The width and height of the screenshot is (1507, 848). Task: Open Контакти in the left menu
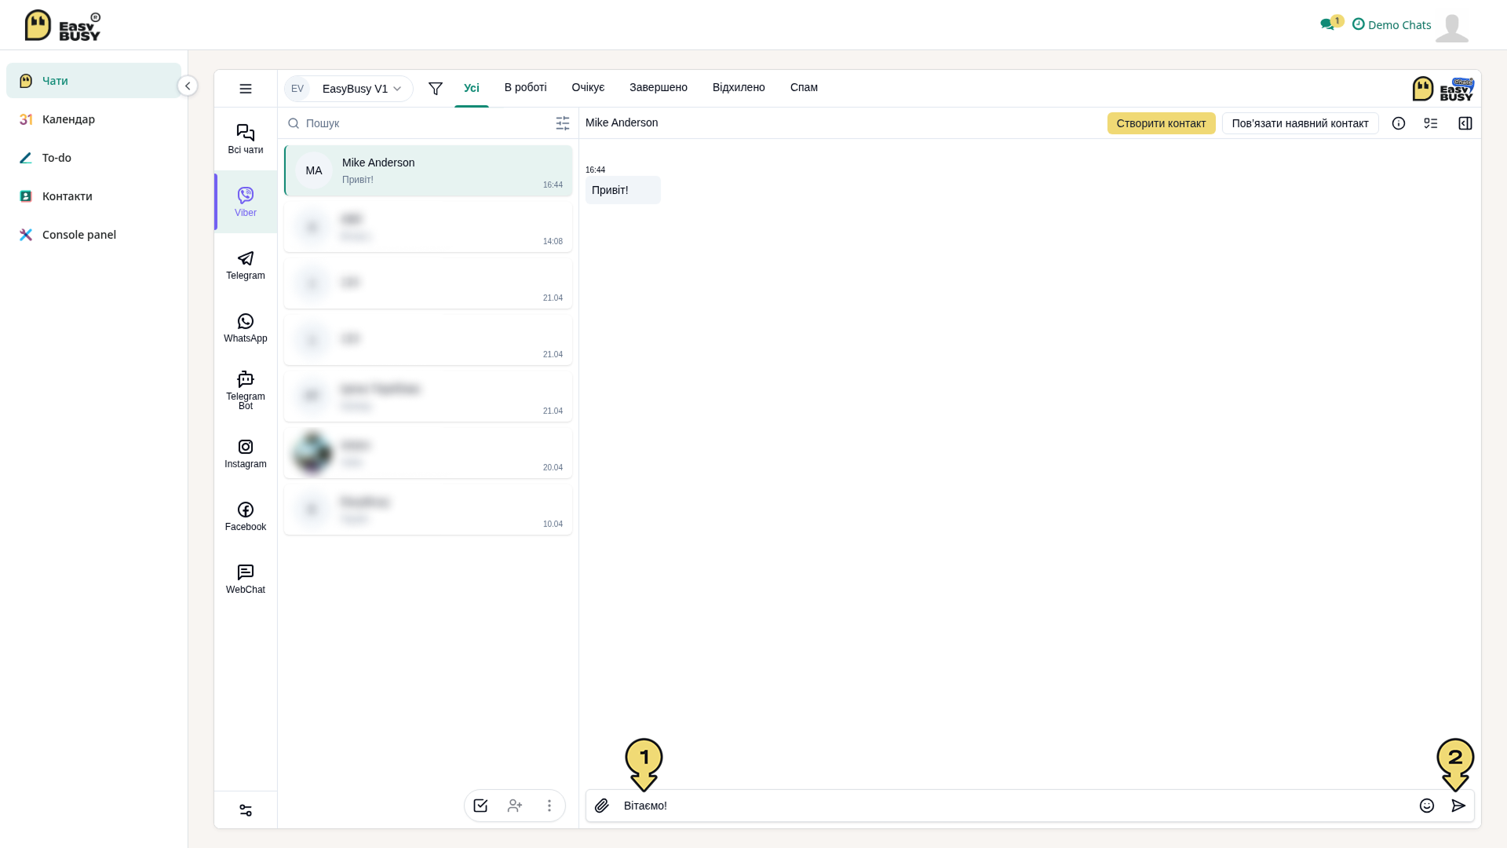93,196
